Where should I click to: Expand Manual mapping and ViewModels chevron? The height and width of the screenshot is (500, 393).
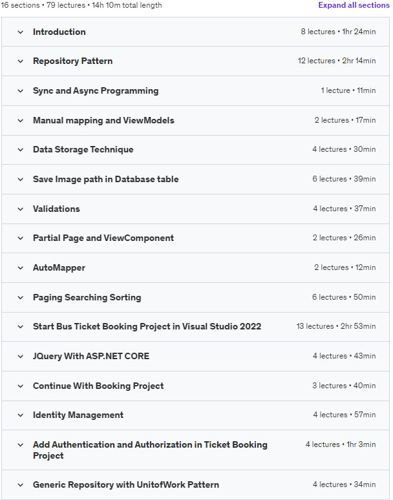21,121
